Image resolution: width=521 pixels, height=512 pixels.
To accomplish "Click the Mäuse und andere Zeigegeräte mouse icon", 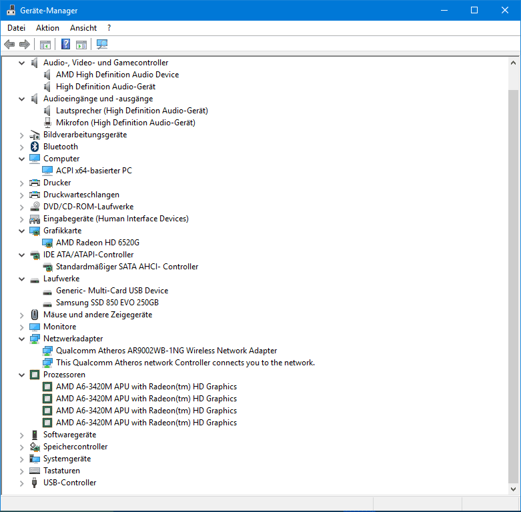I will [35, 315].
